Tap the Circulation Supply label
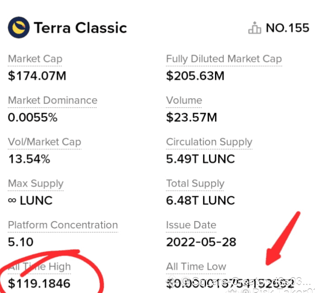This screenshot has height=293, width=315. coord(209,142)
